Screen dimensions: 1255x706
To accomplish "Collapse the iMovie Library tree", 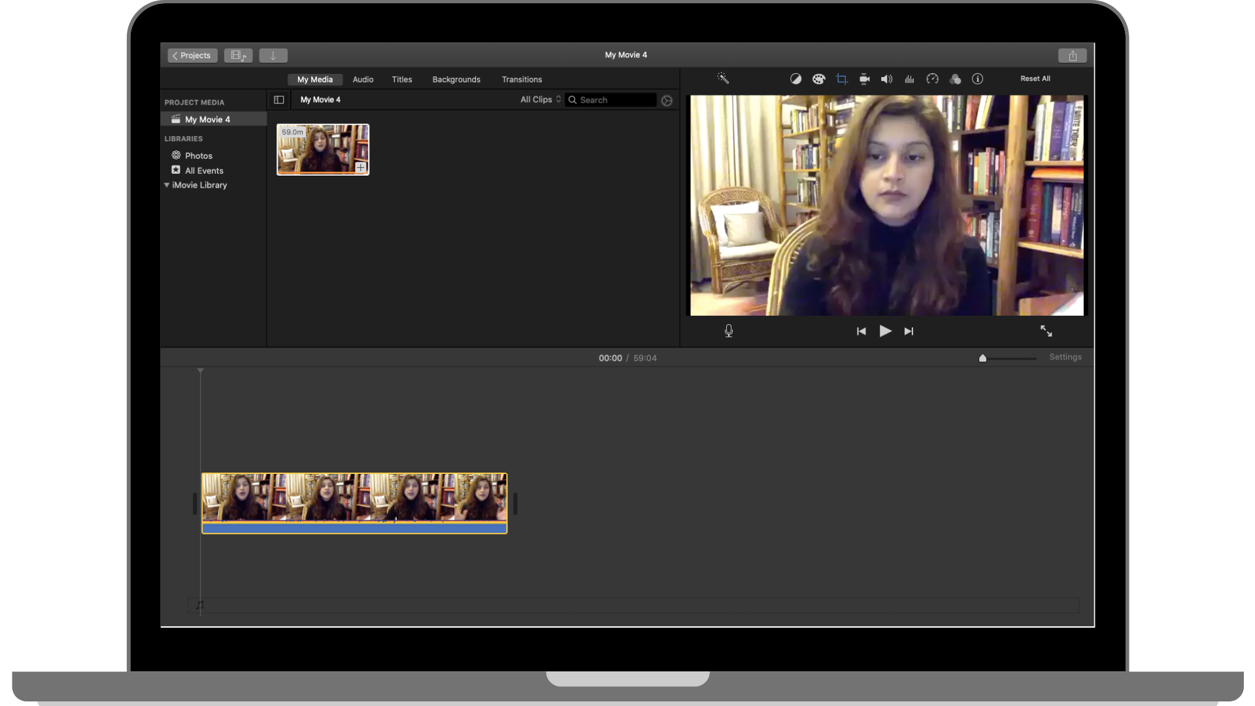I will (167, 185).
